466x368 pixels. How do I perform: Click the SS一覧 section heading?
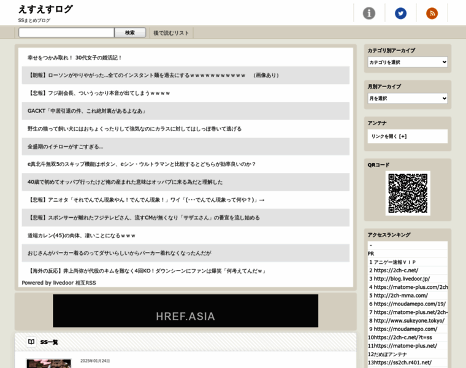(49, 342)
